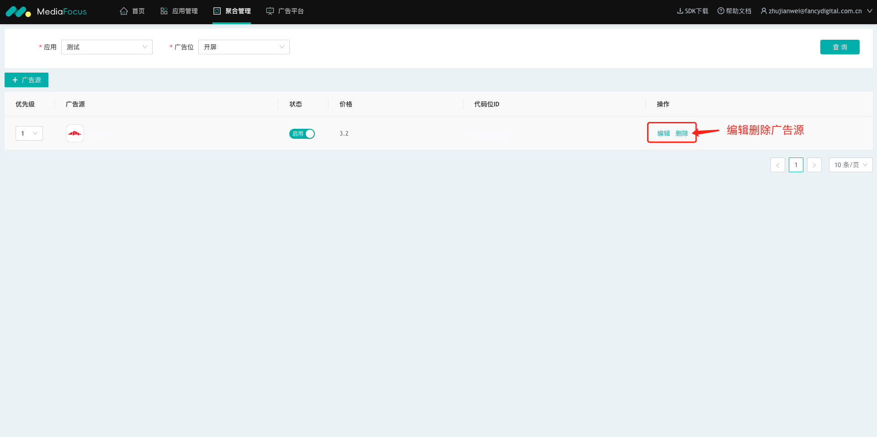Viewport: 877px width, 437px height.
Task: Expand the 广告位 dropdown showing 开屏
Action: click(244, 47)
